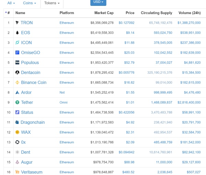Click the Populous logo icon
The width and height of the screenshot is (206, 175).
pyautogui.click(x=18, y=62)
